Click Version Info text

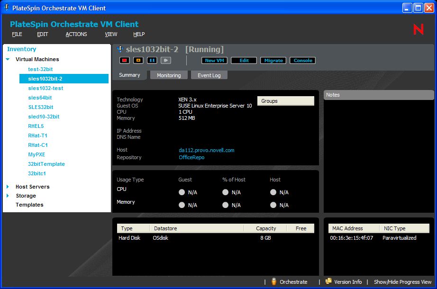point(348,282)
